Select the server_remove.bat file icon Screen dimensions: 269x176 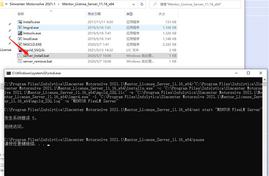coord(20,61)
